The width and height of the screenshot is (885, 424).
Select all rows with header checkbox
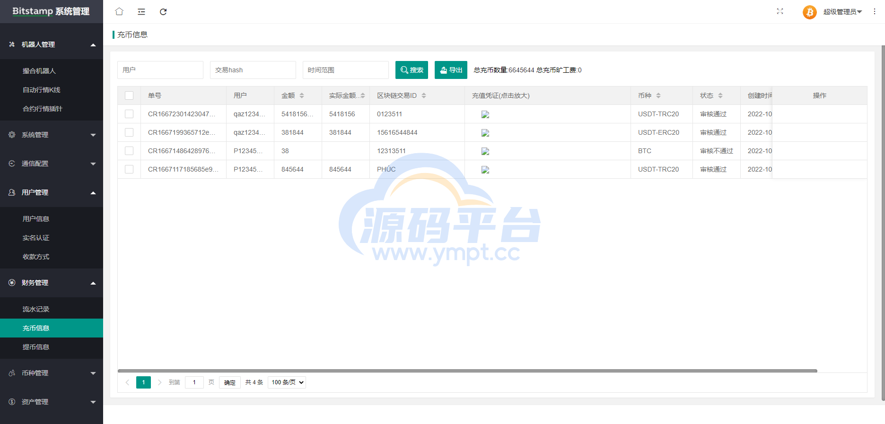click(x=129, y=95)
